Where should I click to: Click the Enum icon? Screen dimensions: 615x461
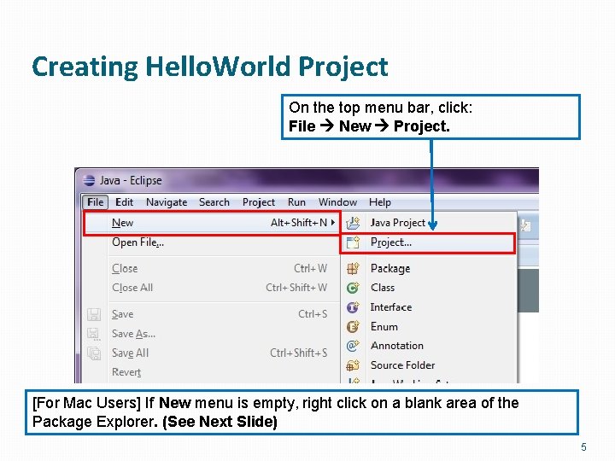tap(353, 326)
